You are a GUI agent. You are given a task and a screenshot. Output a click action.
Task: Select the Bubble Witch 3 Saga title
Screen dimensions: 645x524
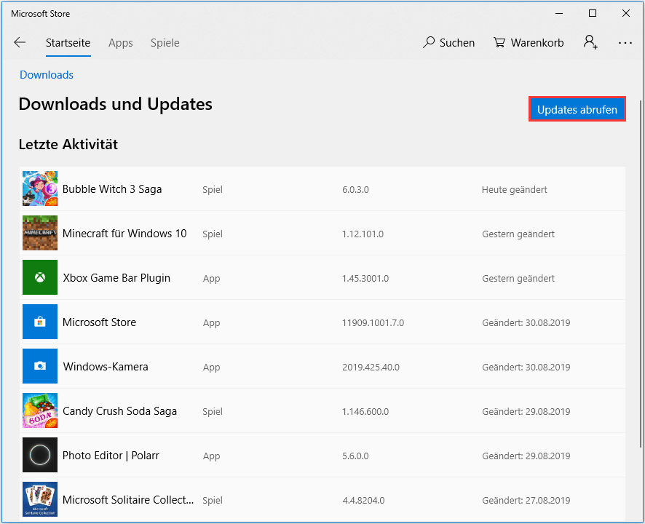coord(112,189)
